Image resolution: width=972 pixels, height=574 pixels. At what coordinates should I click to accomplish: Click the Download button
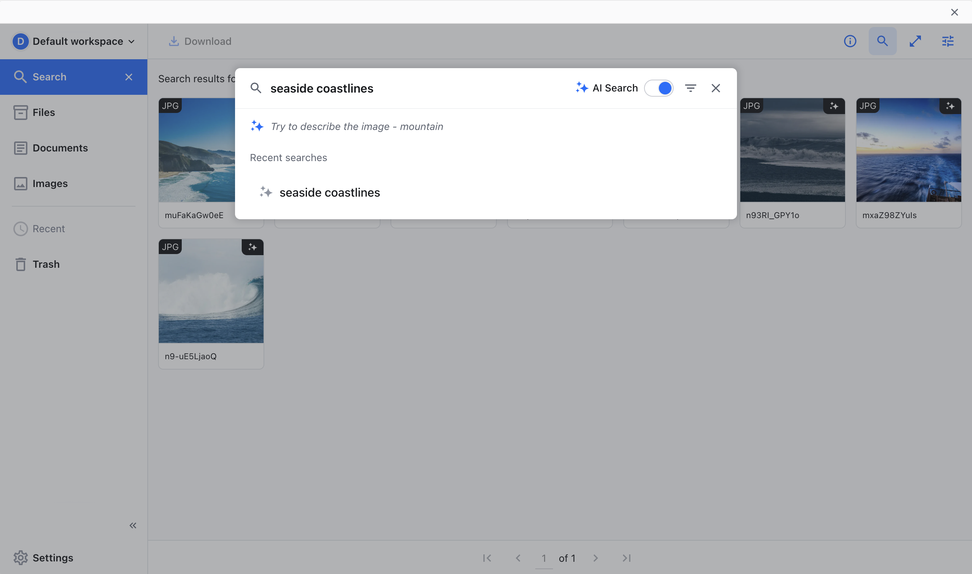[x=200, y=41]
